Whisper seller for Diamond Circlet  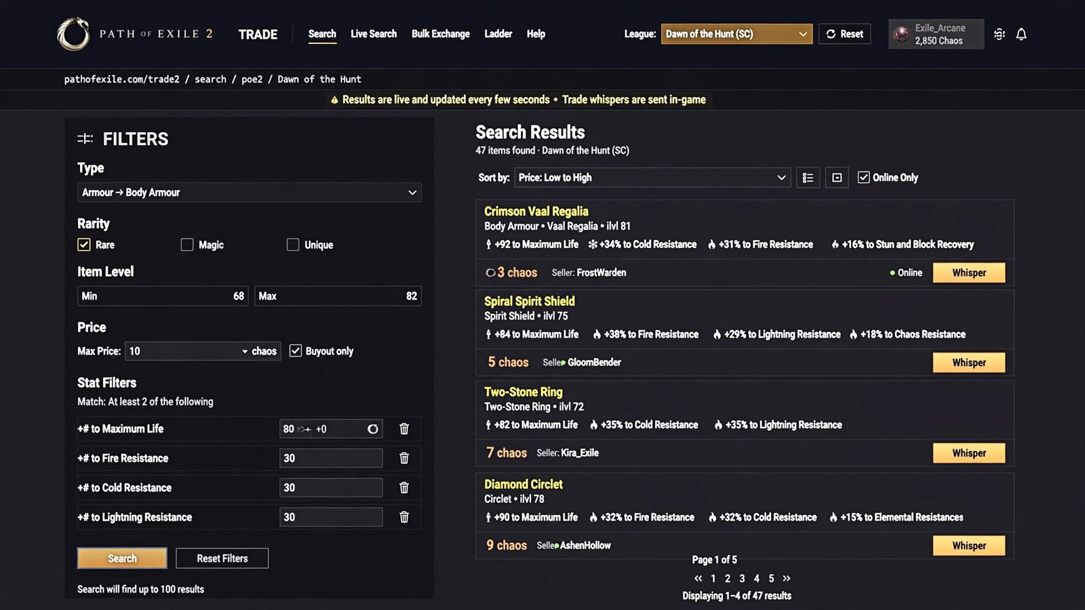tap(969, 546)
